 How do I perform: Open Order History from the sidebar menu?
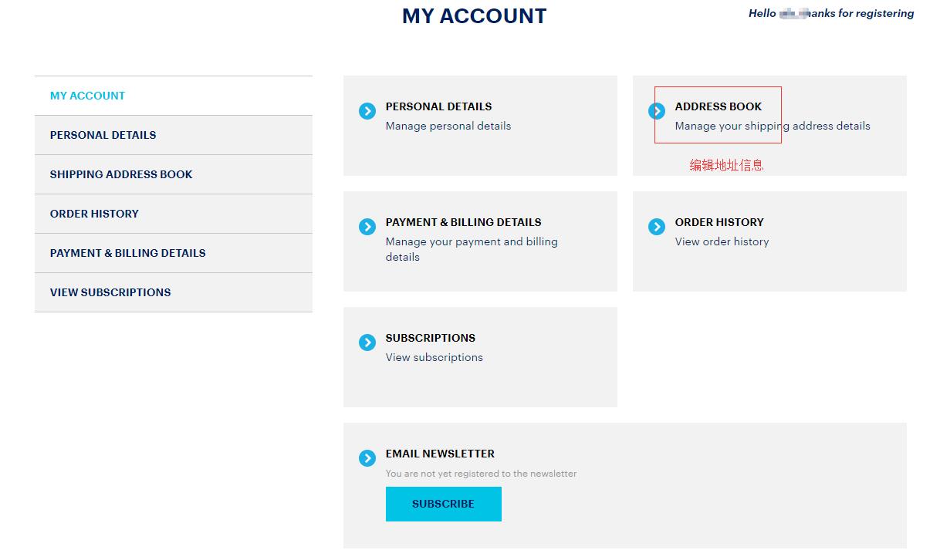[94, 214]
